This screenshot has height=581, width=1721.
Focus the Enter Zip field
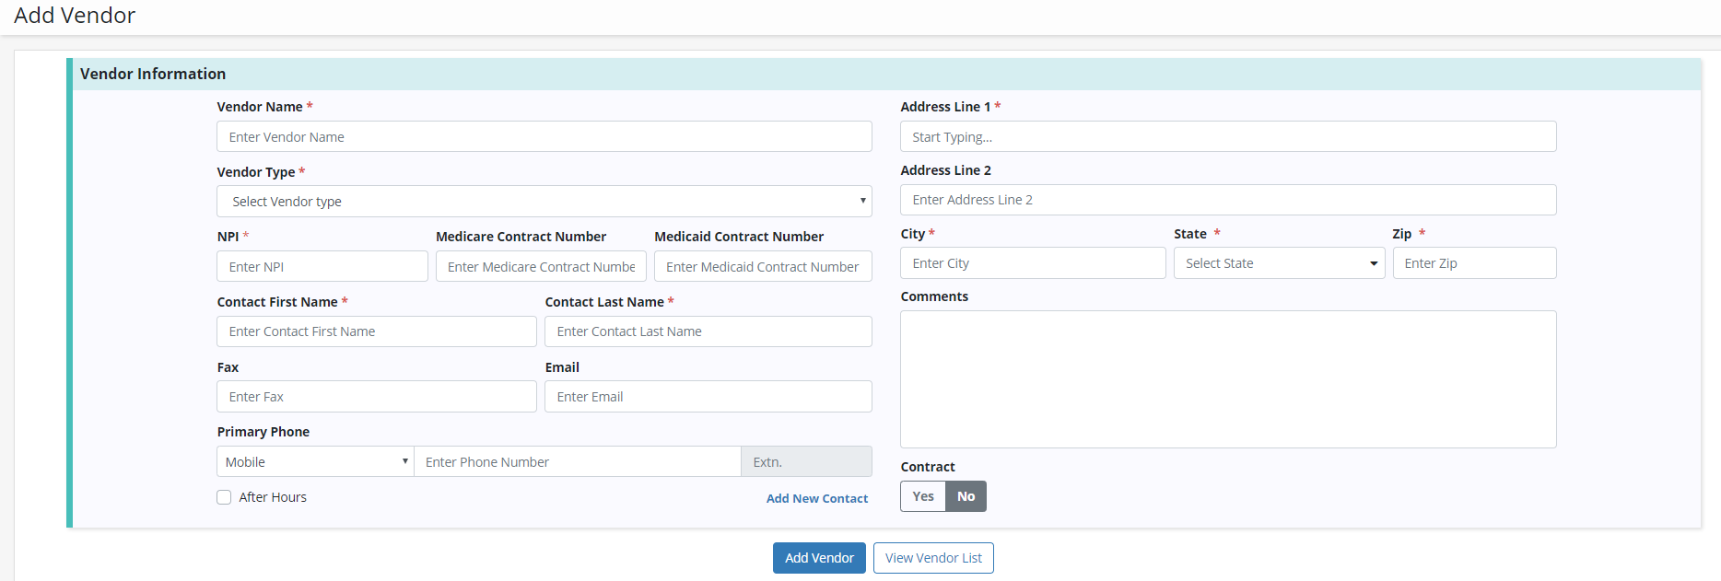[1473, 263]
